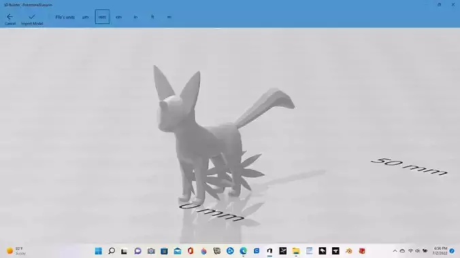Switch to the 3D Builder taskbar icon
The width and height of the screenshot is (460, 258).
pos(269,251)
